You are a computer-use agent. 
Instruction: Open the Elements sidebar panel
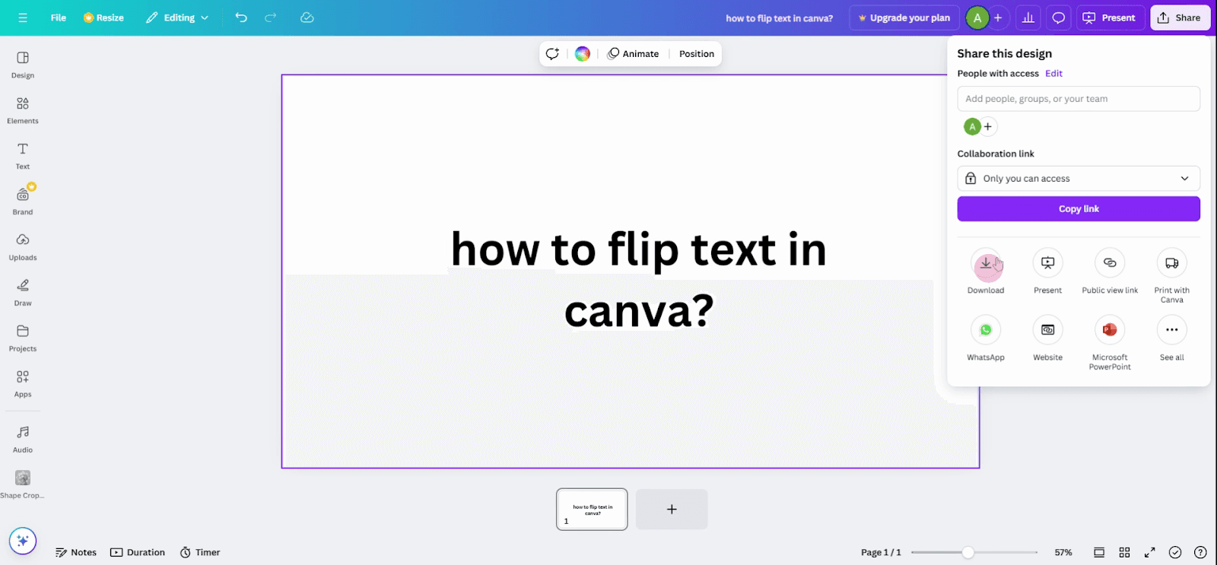tap(23, 110)
